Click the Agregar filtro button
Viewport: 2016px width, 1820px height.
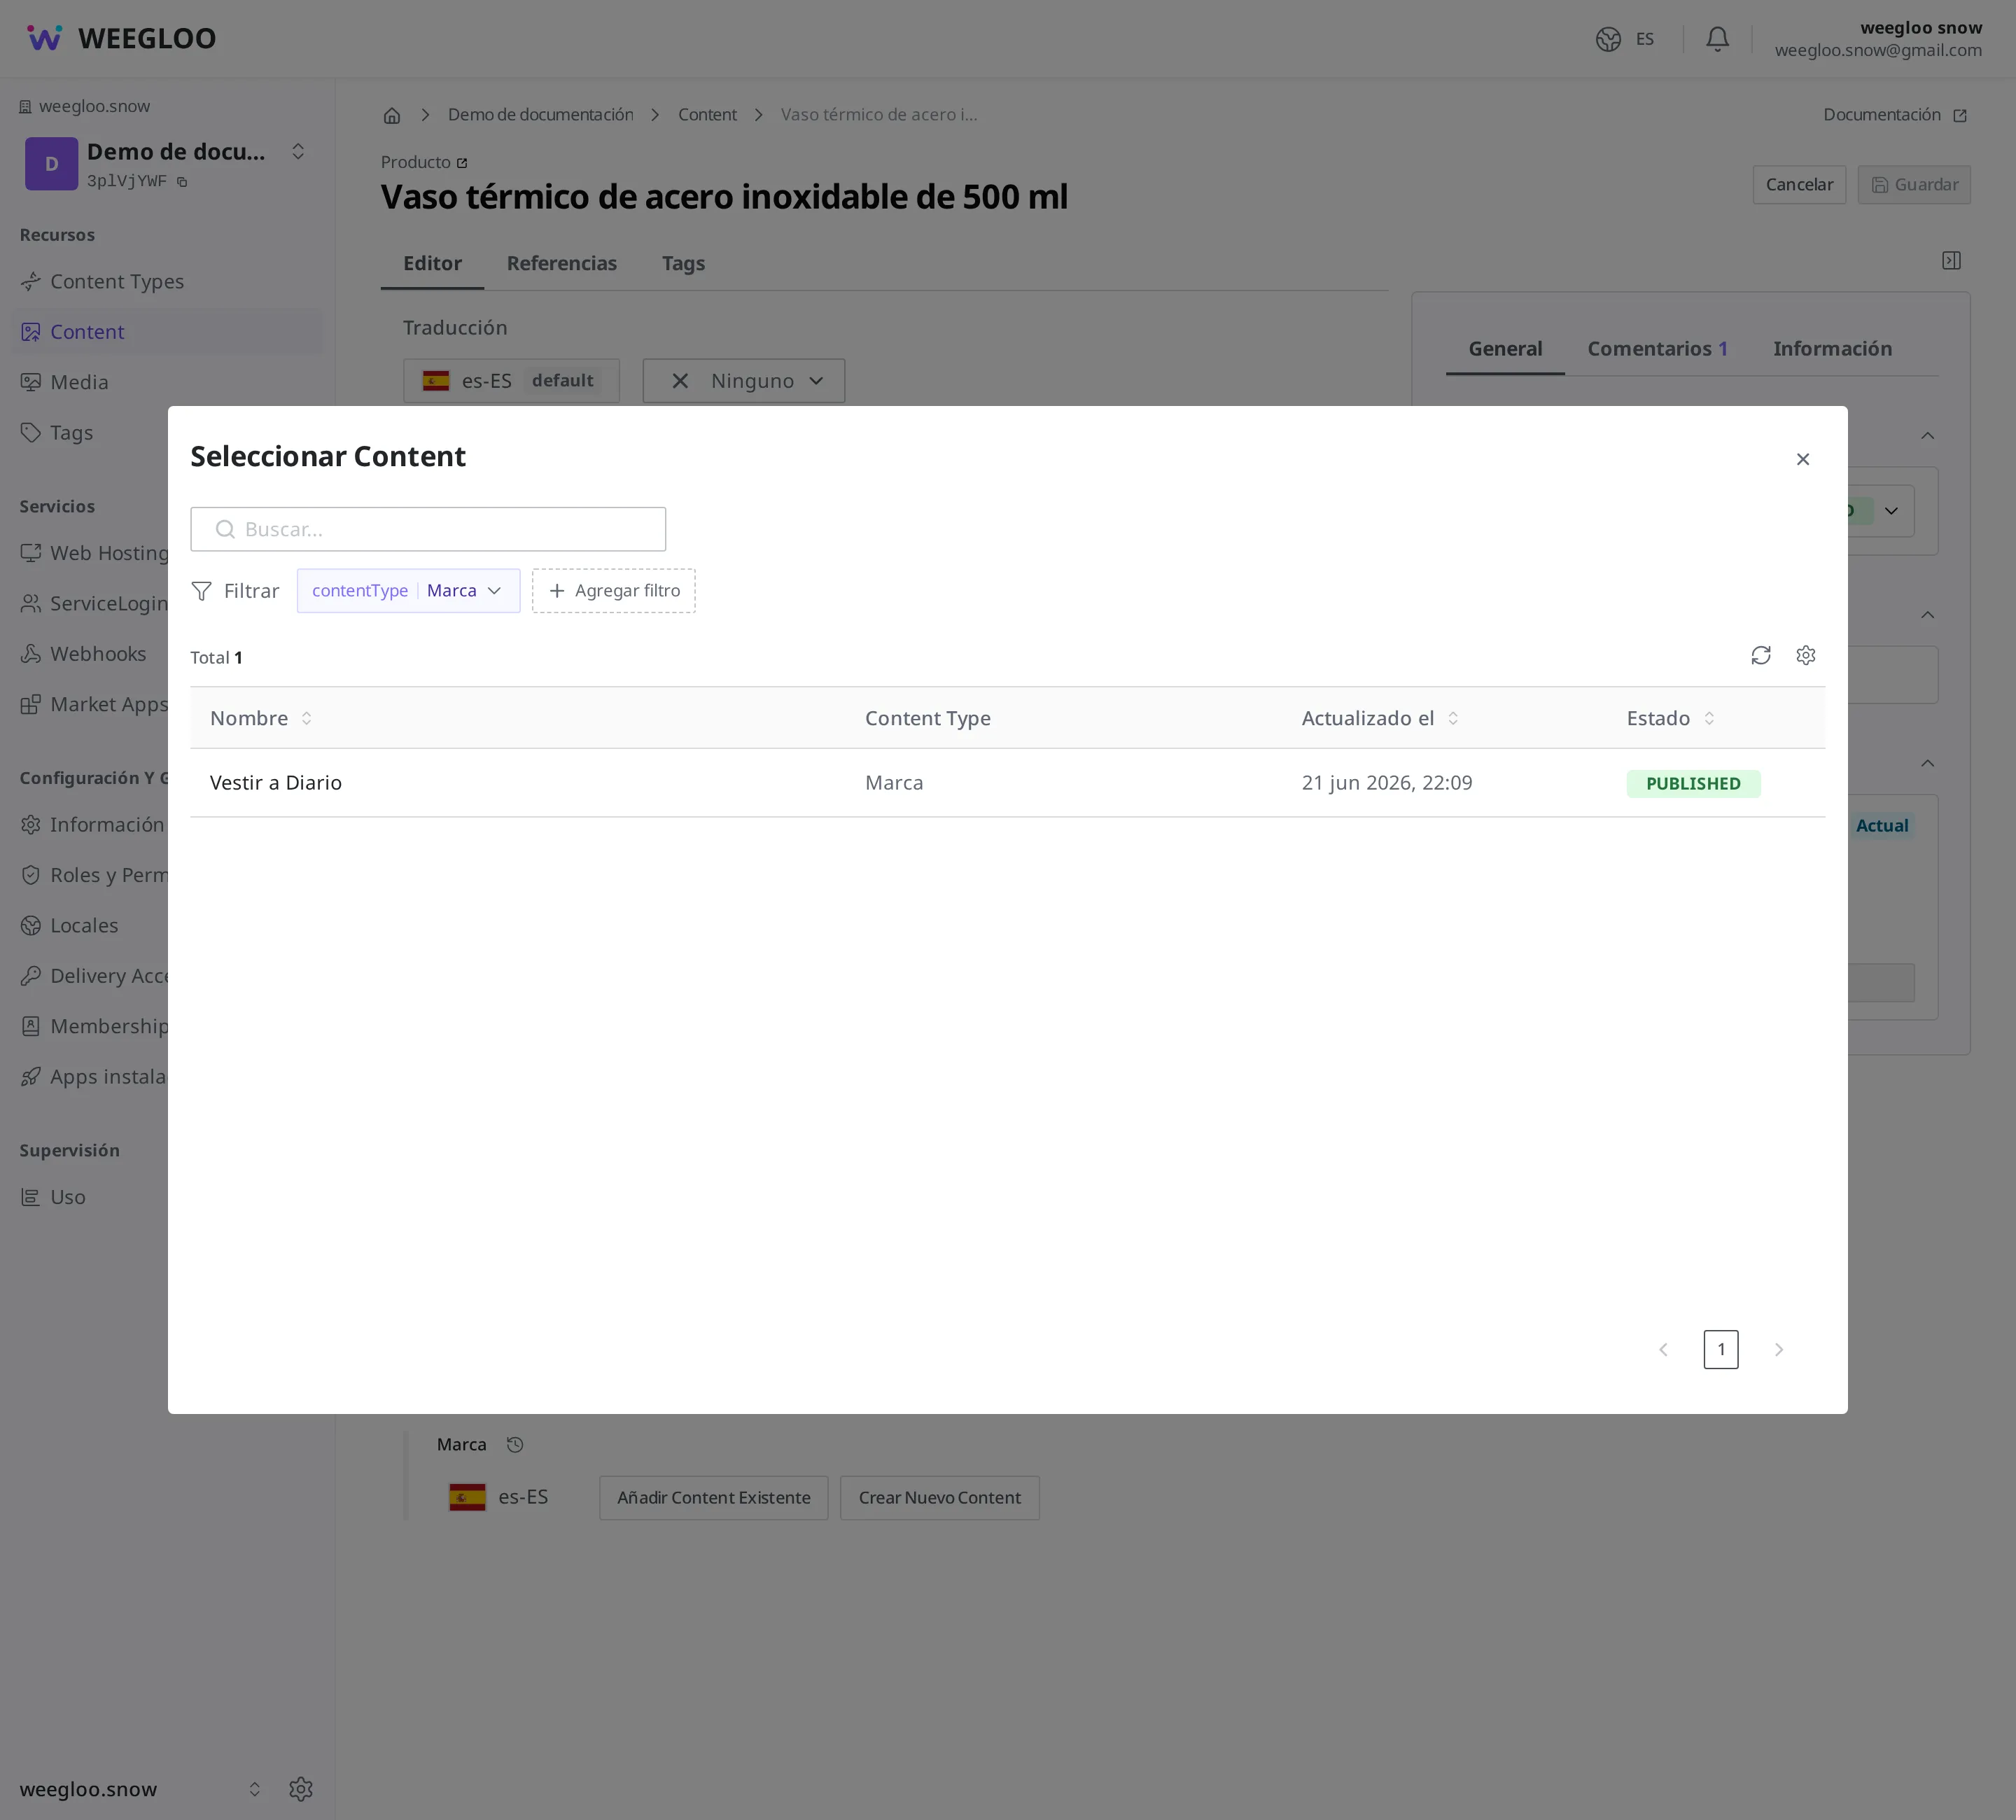pos(613,591)
